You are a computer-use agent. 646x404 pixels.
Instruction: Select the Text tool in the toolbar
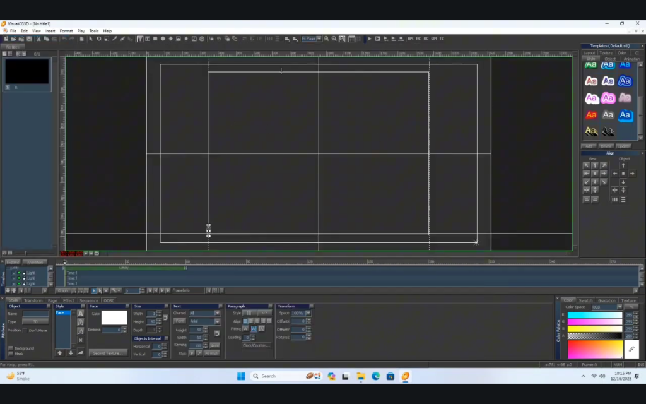[139, 39]
